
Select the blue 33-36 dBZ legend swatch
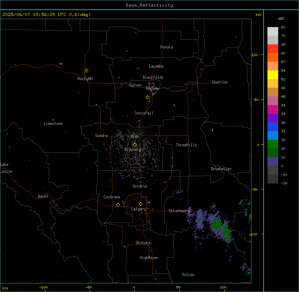coord(273,127)
